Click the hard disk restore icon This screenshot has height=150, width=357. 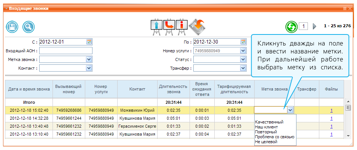click(197, 27)
